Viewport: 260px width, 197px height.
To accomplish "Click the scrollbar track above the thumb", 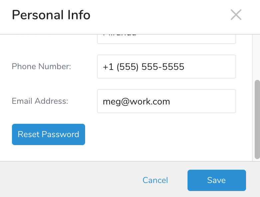I will [x=257, y=57].
